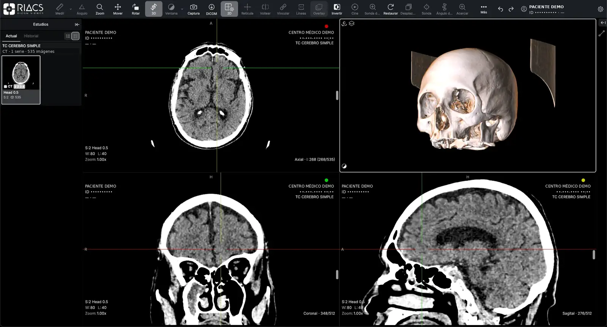Click the red axial viewport indicator dot
This screenshot has width=607, height=327.
[326, 26]
